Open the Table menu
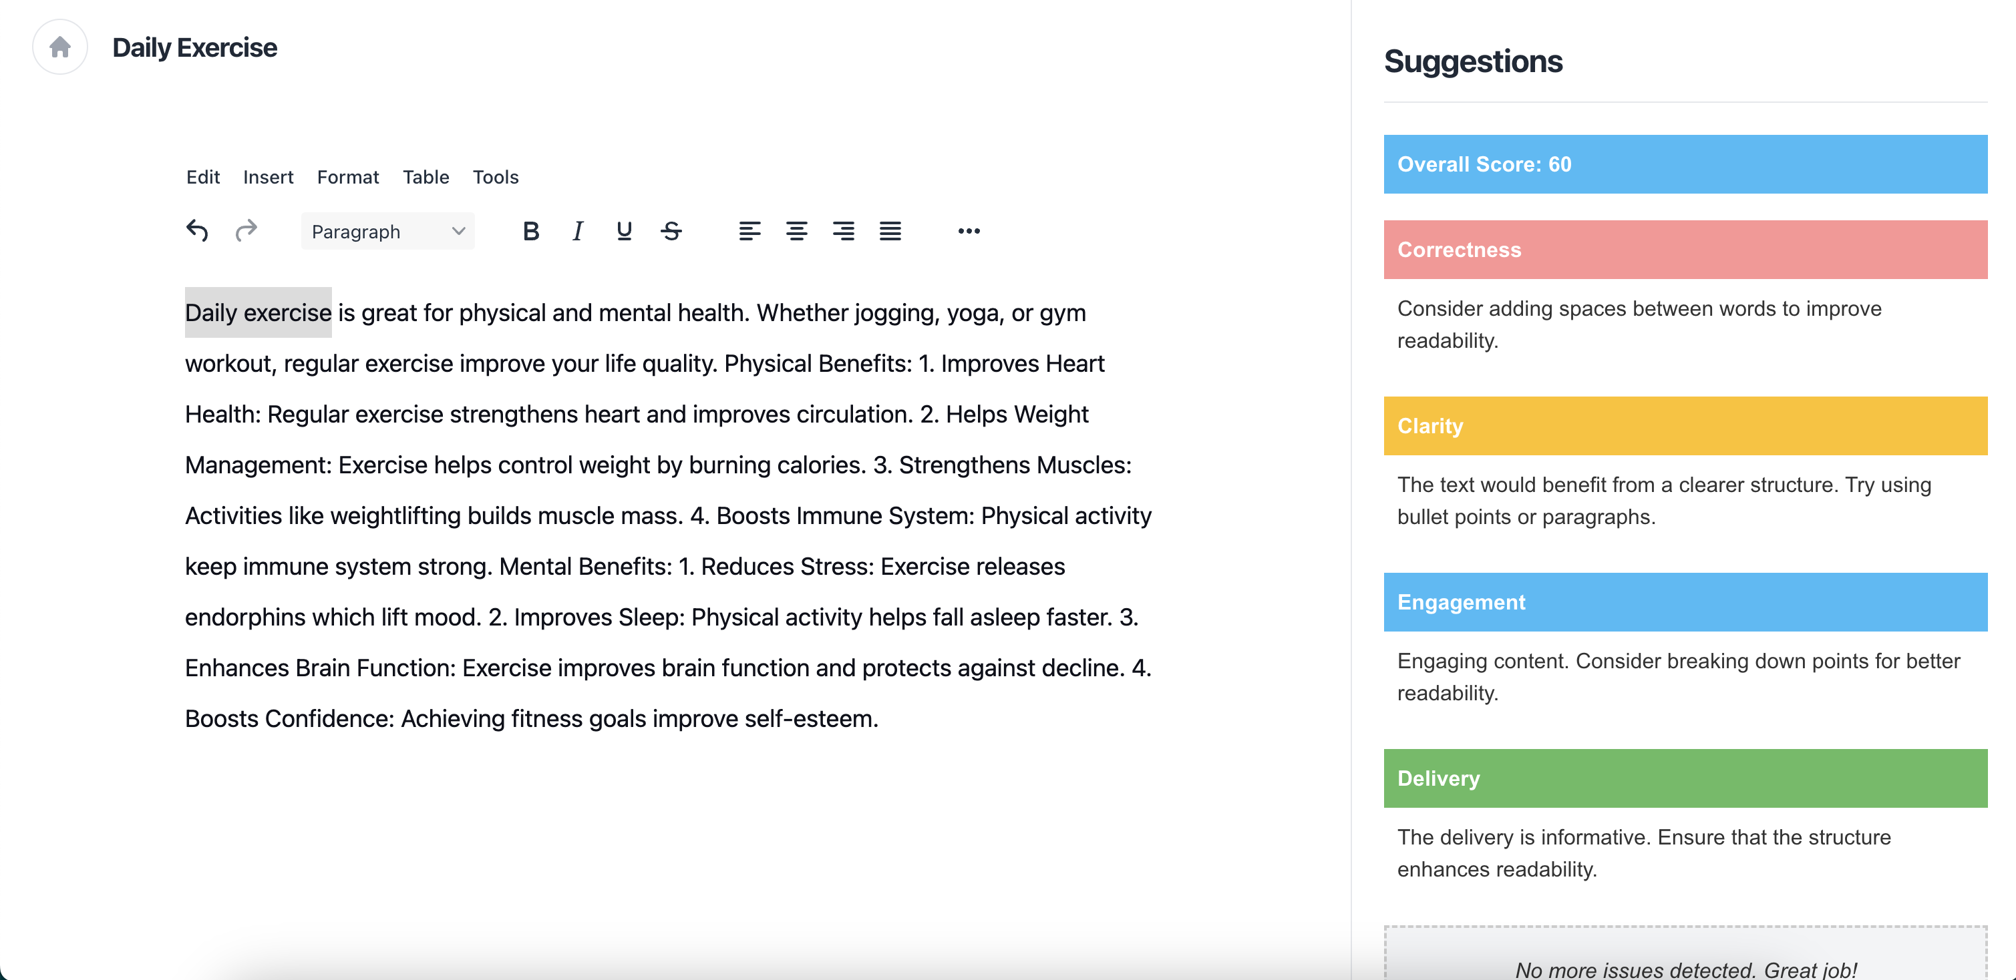Image resolution: width=2016 pixels, height=980 pixels. tap(426, 178)
